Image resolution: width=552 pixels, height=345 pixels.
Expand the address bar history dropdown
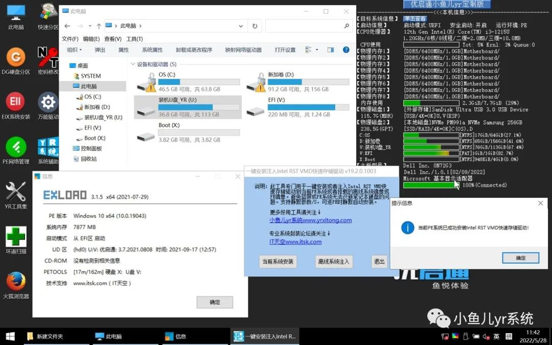pos(241,26)
